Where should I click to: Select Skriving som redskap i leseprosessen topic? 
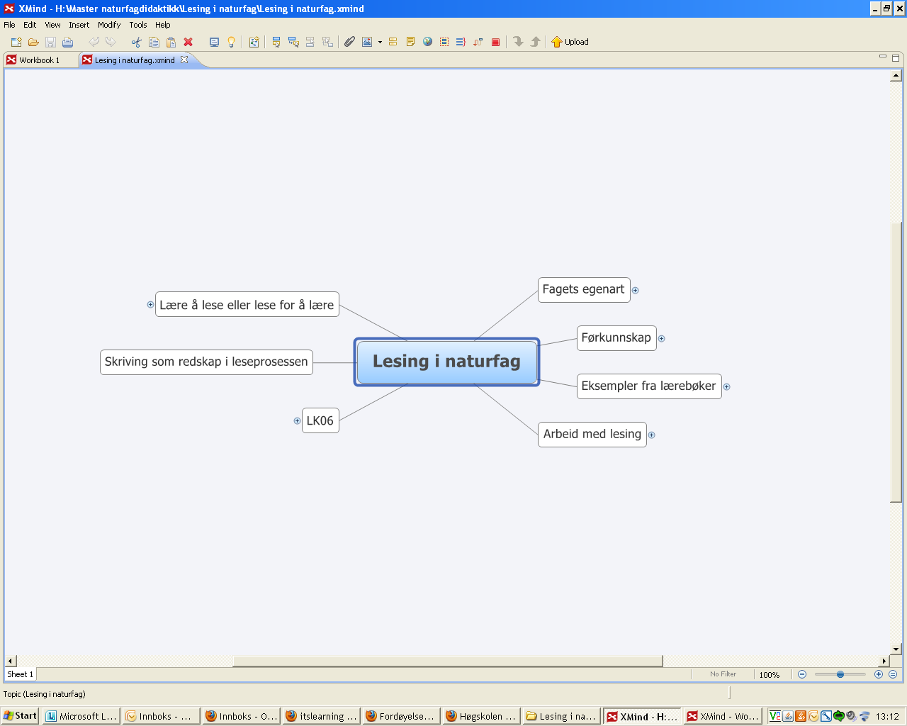coord(206,362)
